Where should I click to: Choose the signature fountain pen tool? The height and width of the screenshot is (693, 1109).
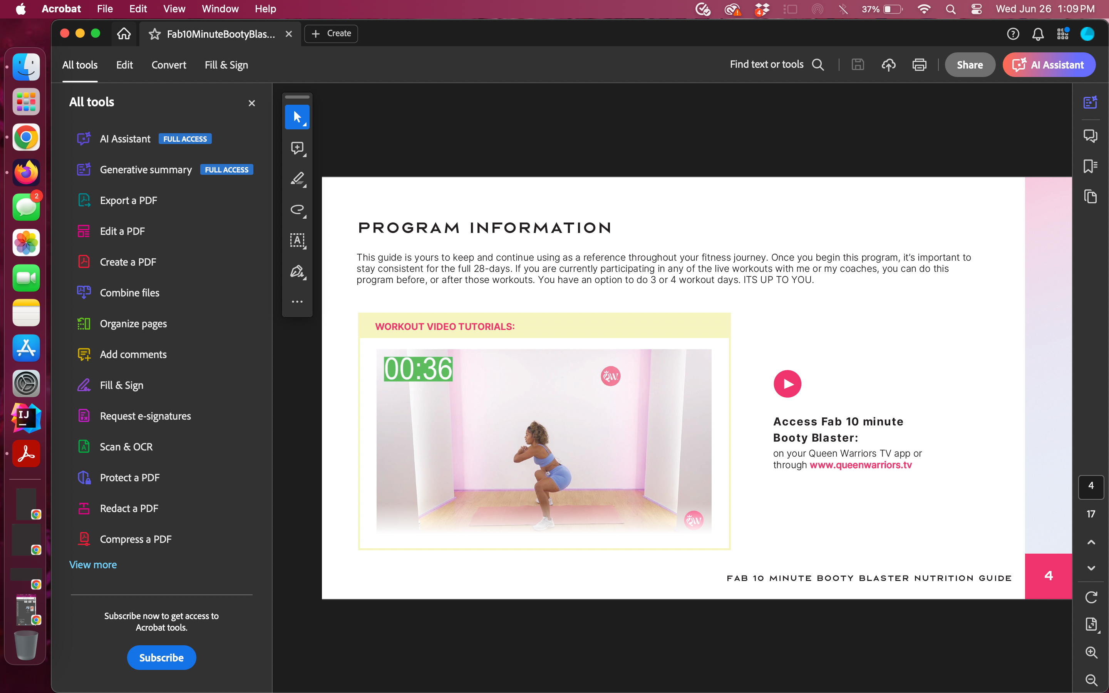coord(297,271)
